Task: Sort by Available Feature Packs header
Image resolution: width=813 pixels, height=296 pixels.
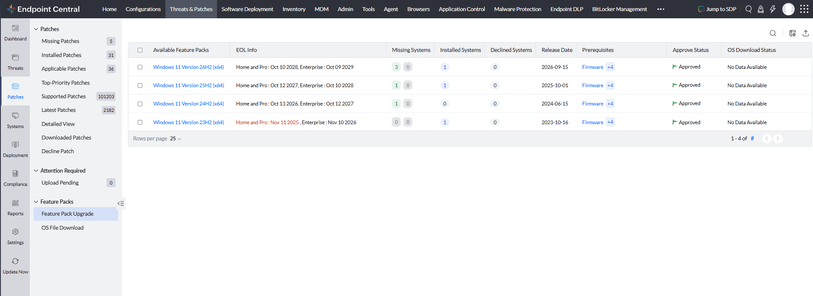Action: coord(181,50)
